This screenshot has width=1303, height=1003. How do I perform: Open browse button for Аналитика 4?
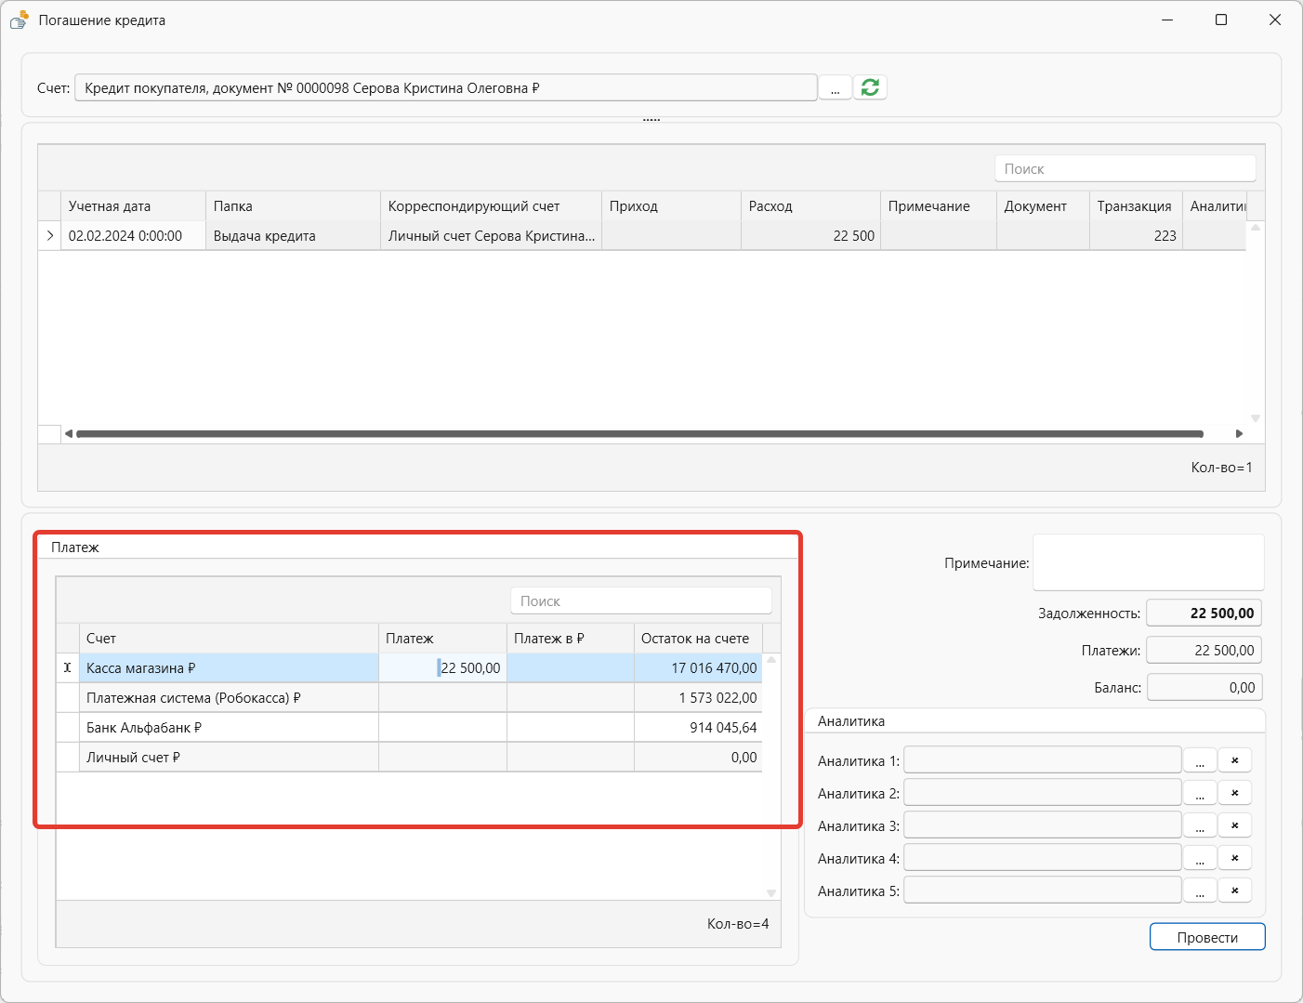(1200, 858)
